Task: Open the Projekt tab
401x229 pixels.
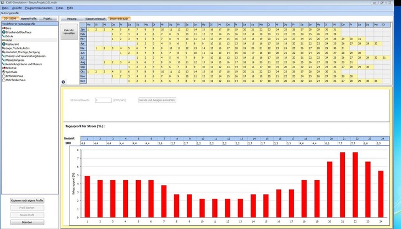Action: click(47, 19)
